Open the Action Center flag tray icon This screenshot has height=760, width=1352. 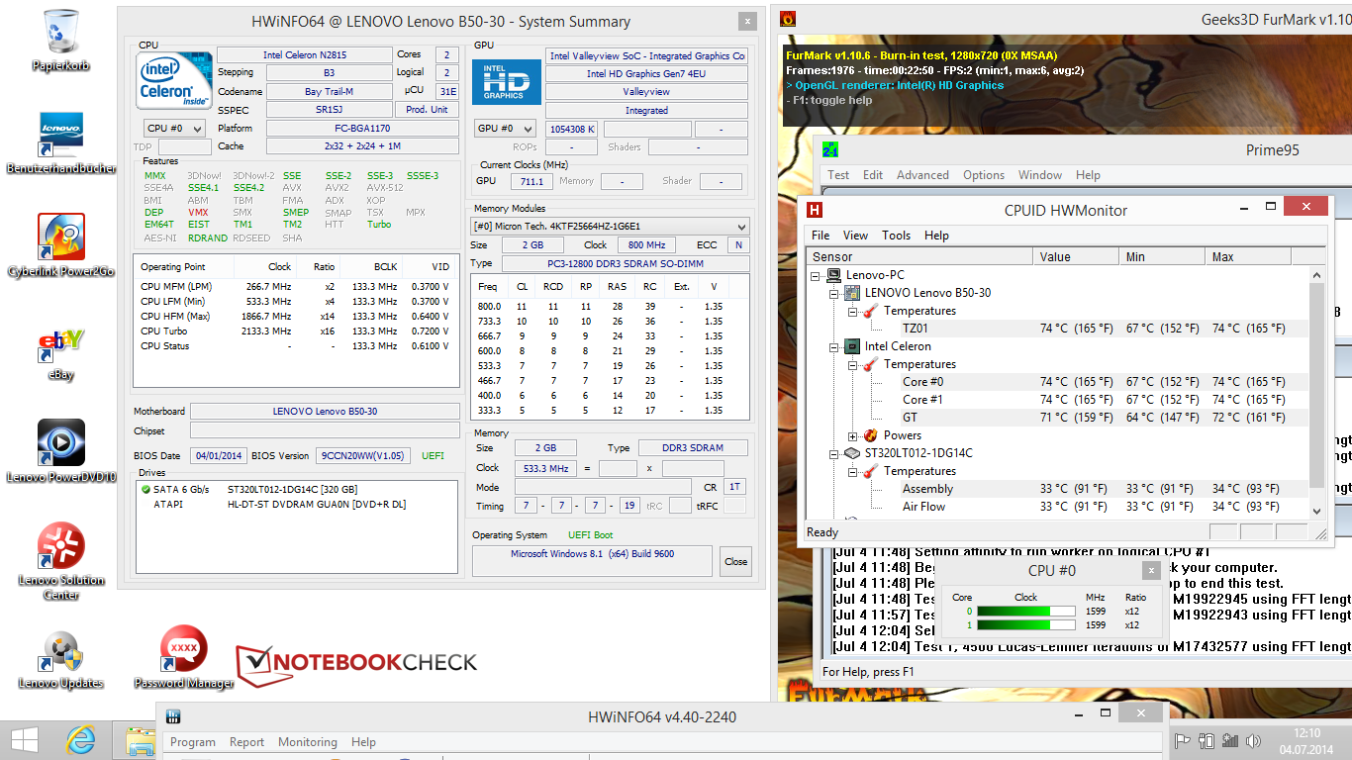coord(1183,740)
